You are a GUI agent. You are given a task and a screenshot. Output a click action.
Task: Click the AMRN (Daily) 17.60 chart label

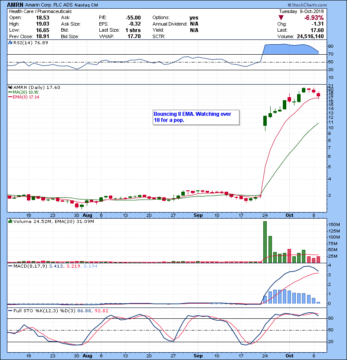pos(37,87)
